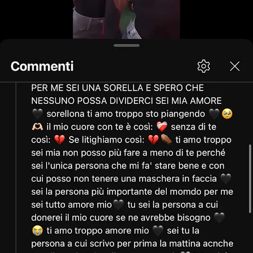Tap the coffin emoji
253x253 pixels.
pyautogui.click(x=166, y=140)
